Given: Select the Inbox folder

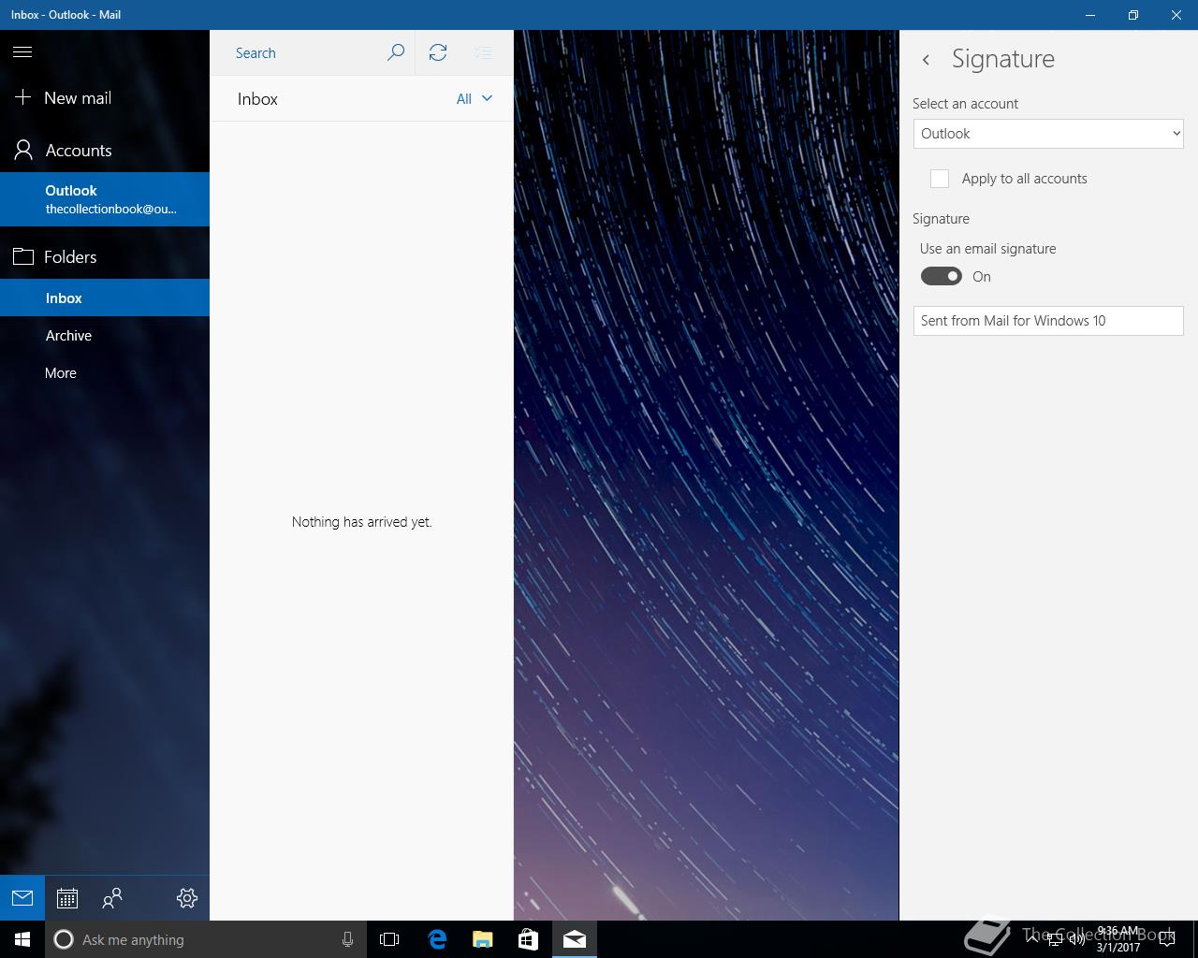Looking at the screenshot, I should click(64, 298).
